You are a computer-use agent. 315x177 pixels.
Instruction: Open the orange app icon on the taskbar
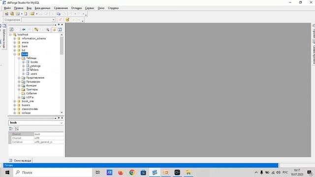pos(166,173)
